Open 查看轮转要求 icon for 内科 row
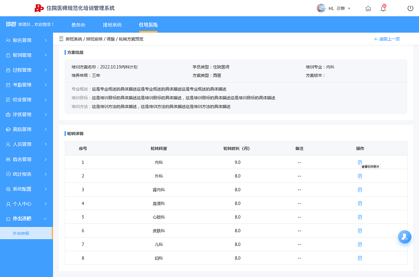The image size is (419, 277). click(360, 162)
